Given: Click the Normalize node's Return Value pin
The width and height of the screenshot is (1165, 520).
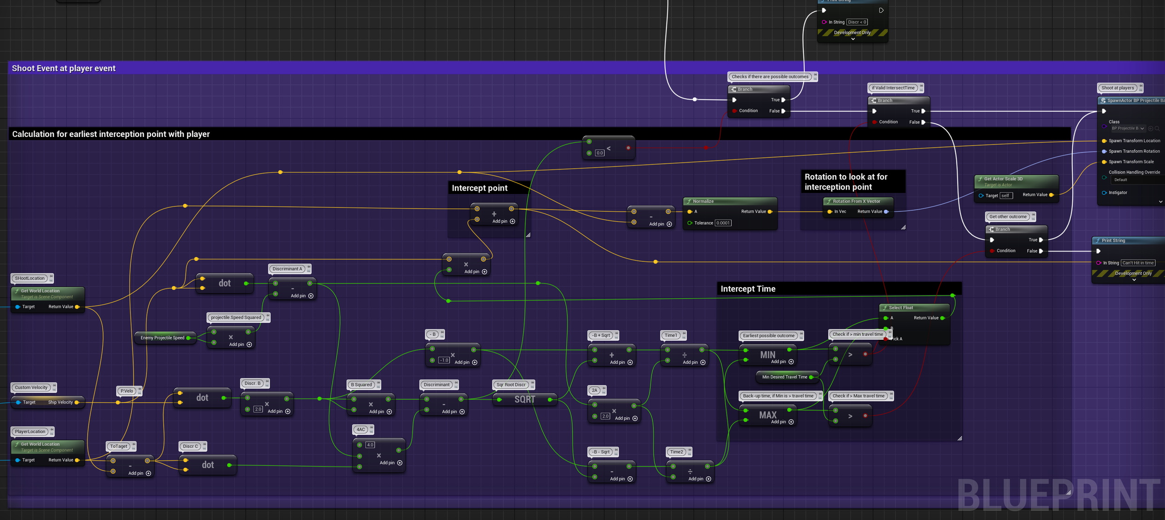Looking at the screenshot, I should point(770,212).
